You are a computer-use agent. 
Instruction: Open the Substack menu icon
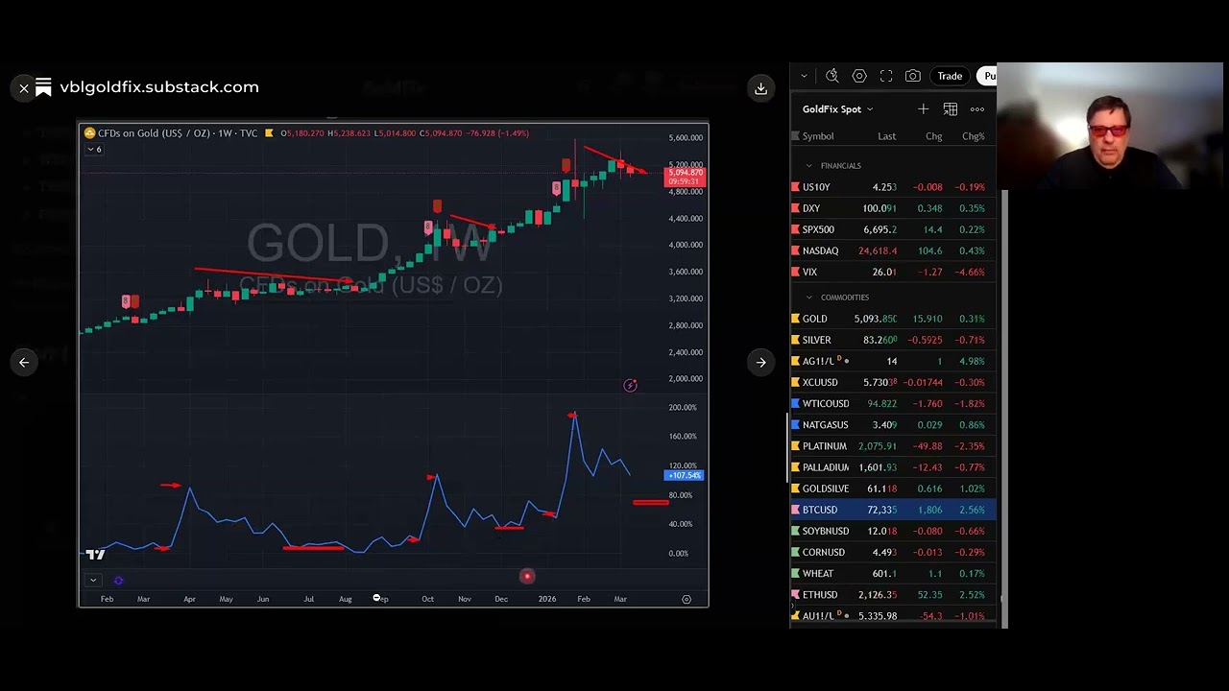point(43,87)
